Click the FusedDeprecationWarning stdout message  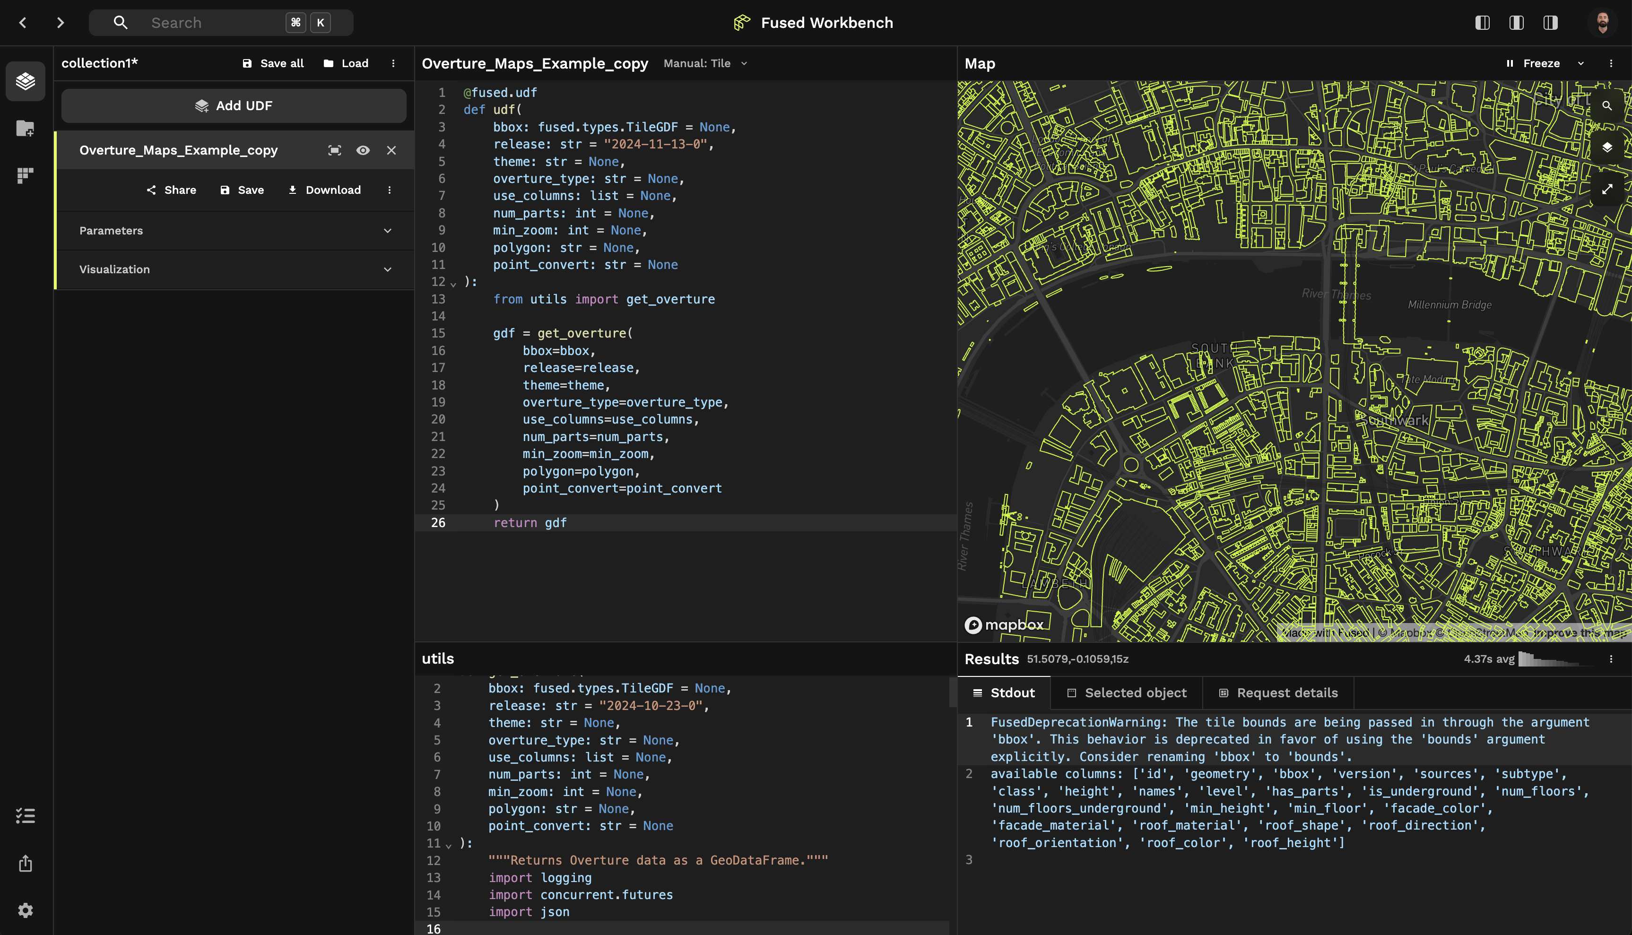[x=1290, y=739]
